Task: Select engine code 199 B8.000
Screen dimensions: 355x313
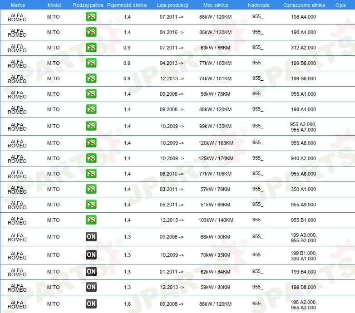Action: pyautogui.click(x=303, y=287)
